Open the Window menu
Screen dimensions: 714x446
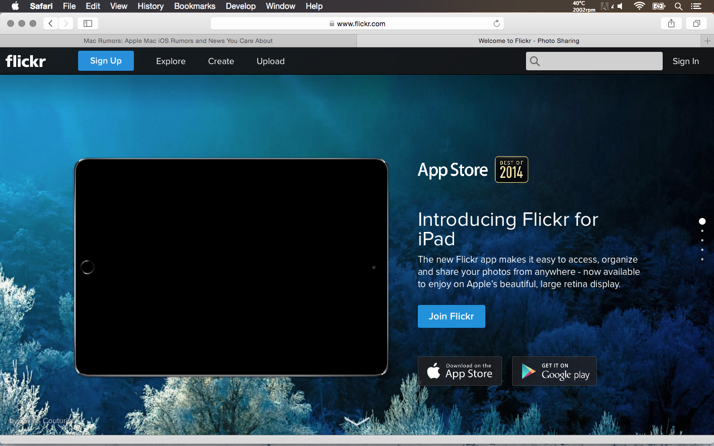coord(281,6)
